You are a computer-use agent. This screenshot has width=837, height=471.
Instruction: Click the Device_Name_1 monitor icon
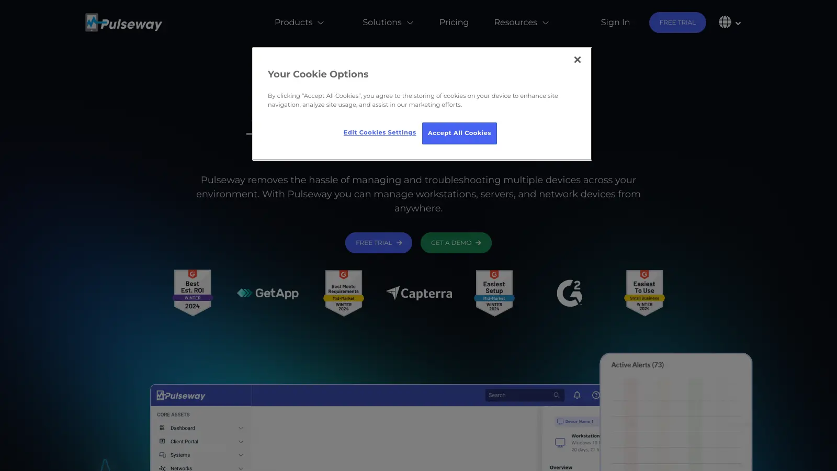tap(560, 421)
